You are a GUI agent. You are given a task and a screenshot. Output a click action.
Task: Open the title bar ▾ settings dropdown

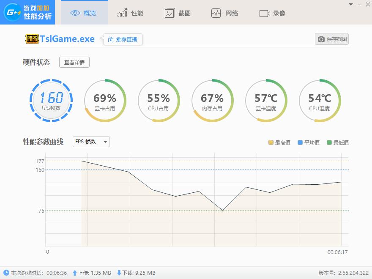pyautogui.click(x=350, y=5)
